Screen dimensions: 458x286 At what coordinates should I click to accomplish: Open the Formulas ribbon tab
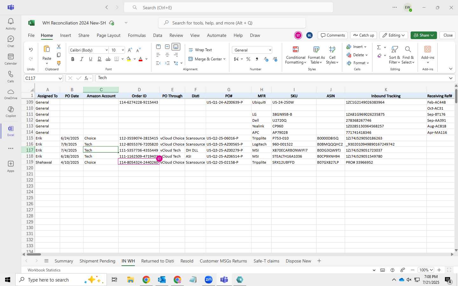click(x=137, y=35)
